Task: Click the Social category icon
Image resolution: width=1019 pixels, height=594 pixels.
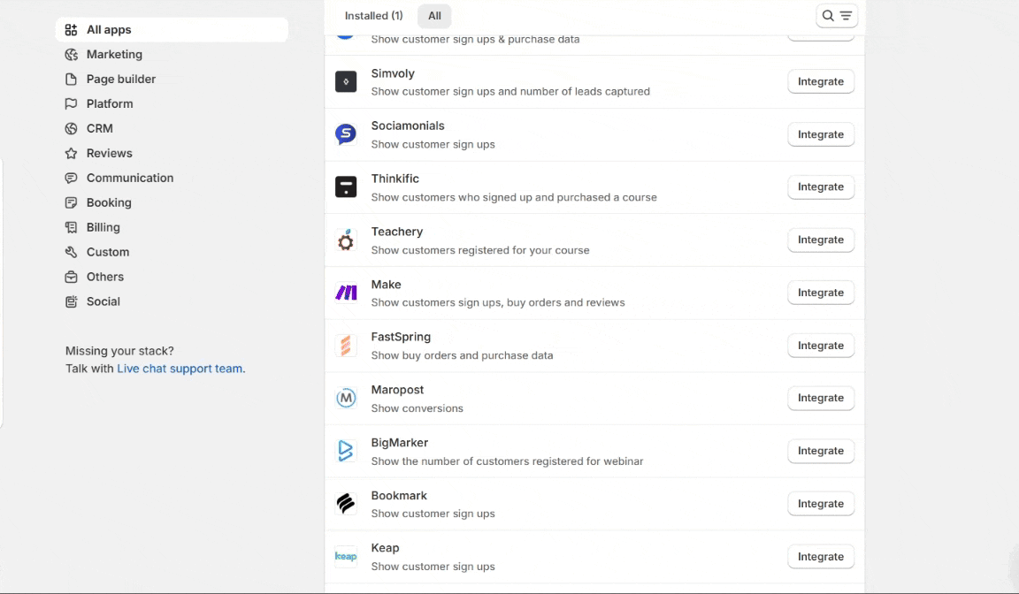Action: 71,301
